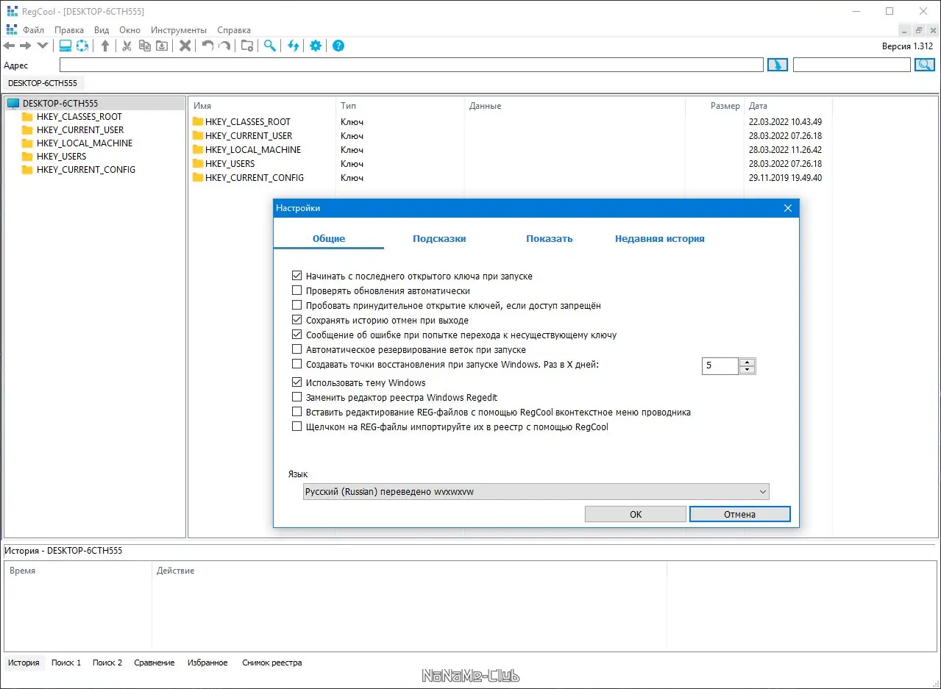Screen dimensions: 941x689
Task: Open the Файл menu
Action: click(x=34, y=30)
